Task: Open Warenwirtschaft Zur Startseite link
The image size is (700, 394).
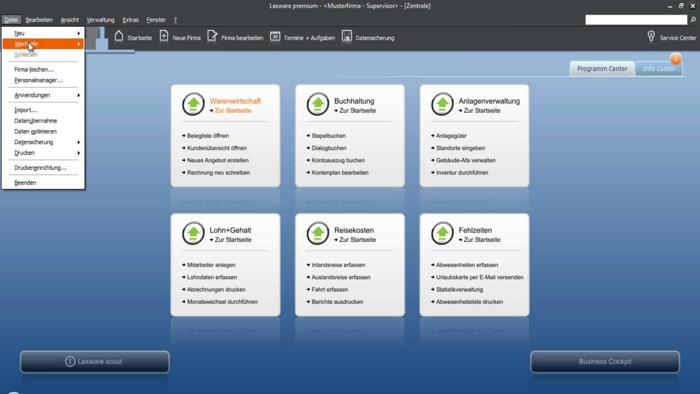Action: tap(230, 111)
